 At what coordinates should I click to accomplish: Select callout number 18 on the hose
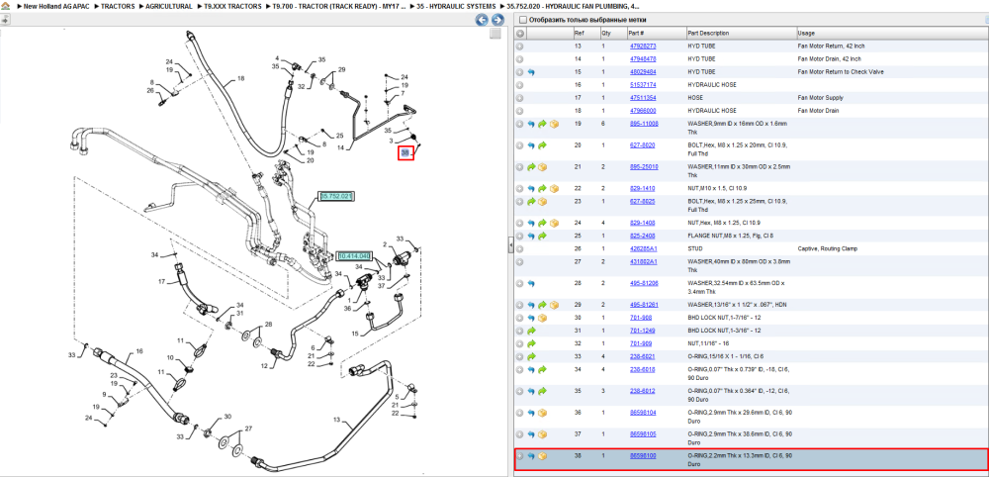point(240,79)
